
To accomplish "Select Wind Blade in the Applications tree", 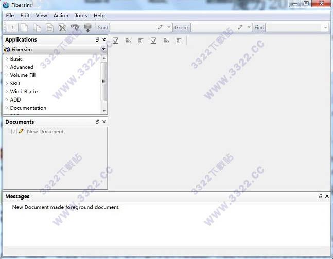I will point(24,91).
